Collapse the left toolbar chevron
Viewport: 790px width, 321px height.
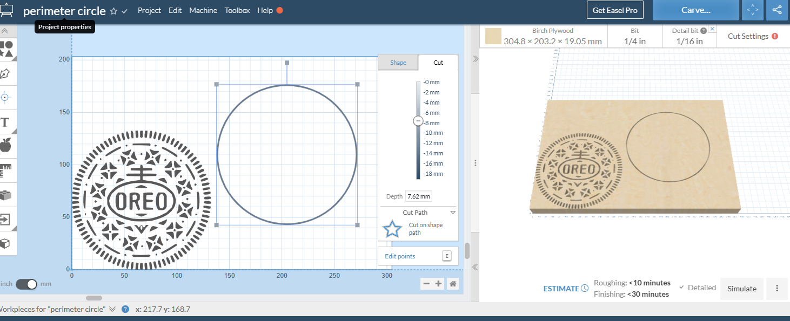click(5, 31)
